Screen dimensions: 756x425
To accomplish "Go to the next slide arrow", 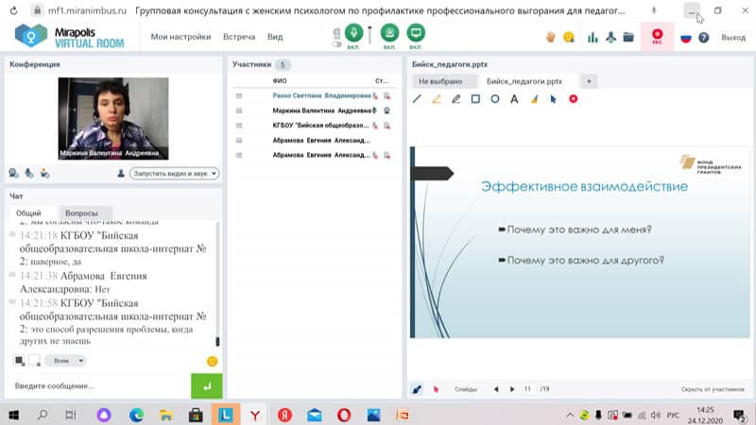I will coord(512,389).
